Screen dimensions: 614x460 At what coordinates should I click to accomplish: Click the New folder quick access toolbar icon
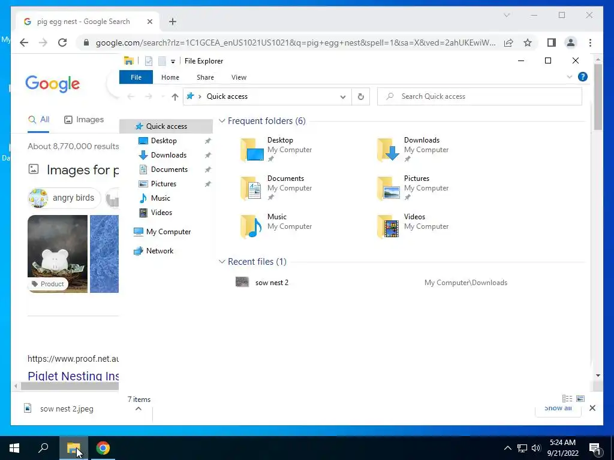(x=162, y=61)
